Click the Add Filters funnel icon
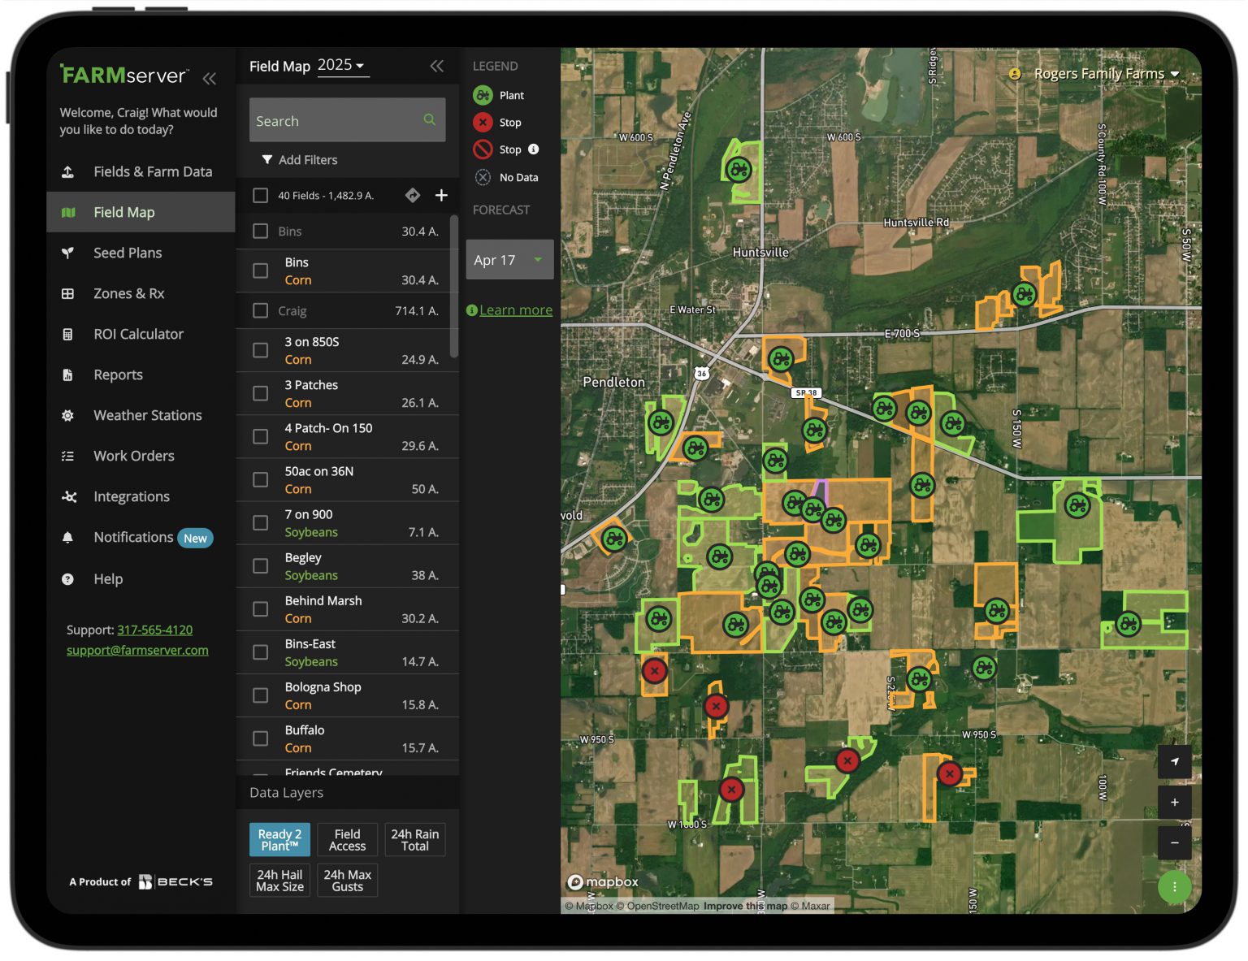Image resolution: width=1248 pixels, height=961 pixels. coord(266,159)
